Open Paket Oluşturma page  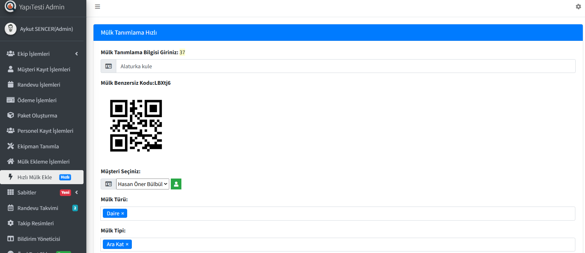[42, 115]
